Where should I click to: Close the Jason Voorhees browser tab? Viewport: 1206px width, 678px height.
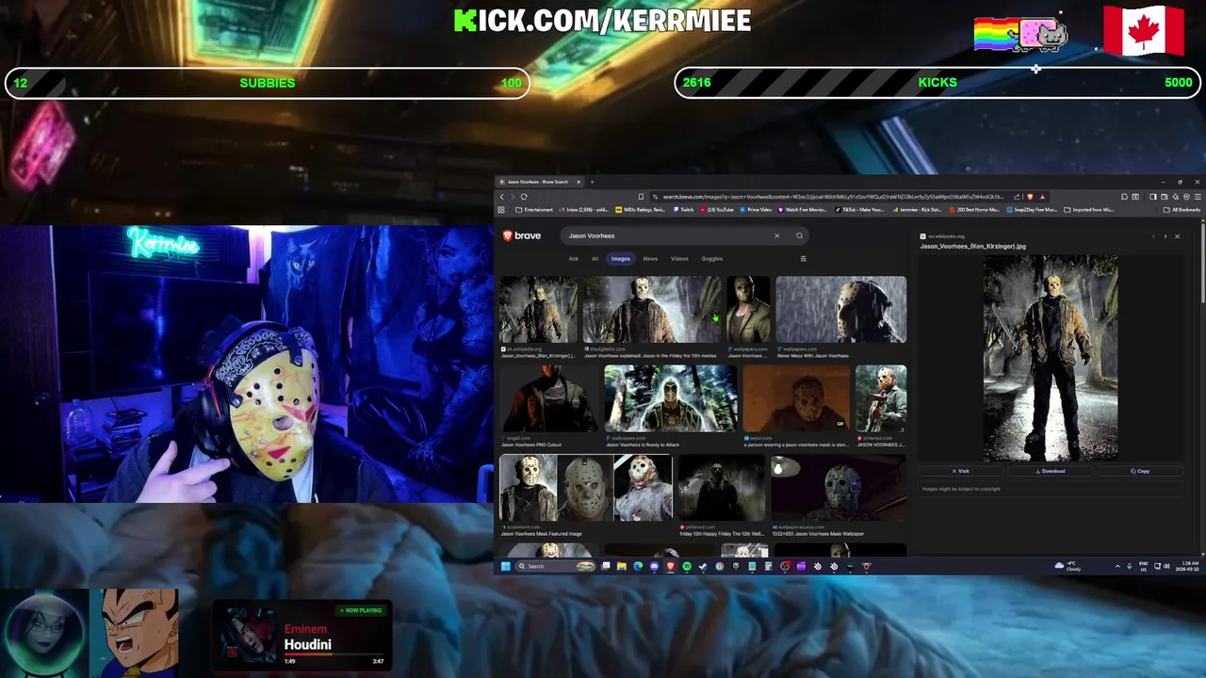pyautogui.click(x=579, y=182)
